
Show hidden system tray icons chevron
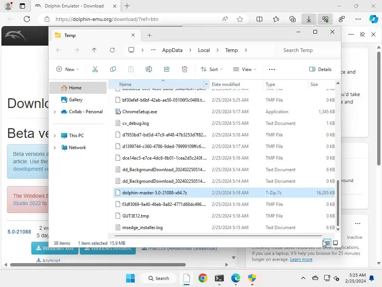point(303,278)
